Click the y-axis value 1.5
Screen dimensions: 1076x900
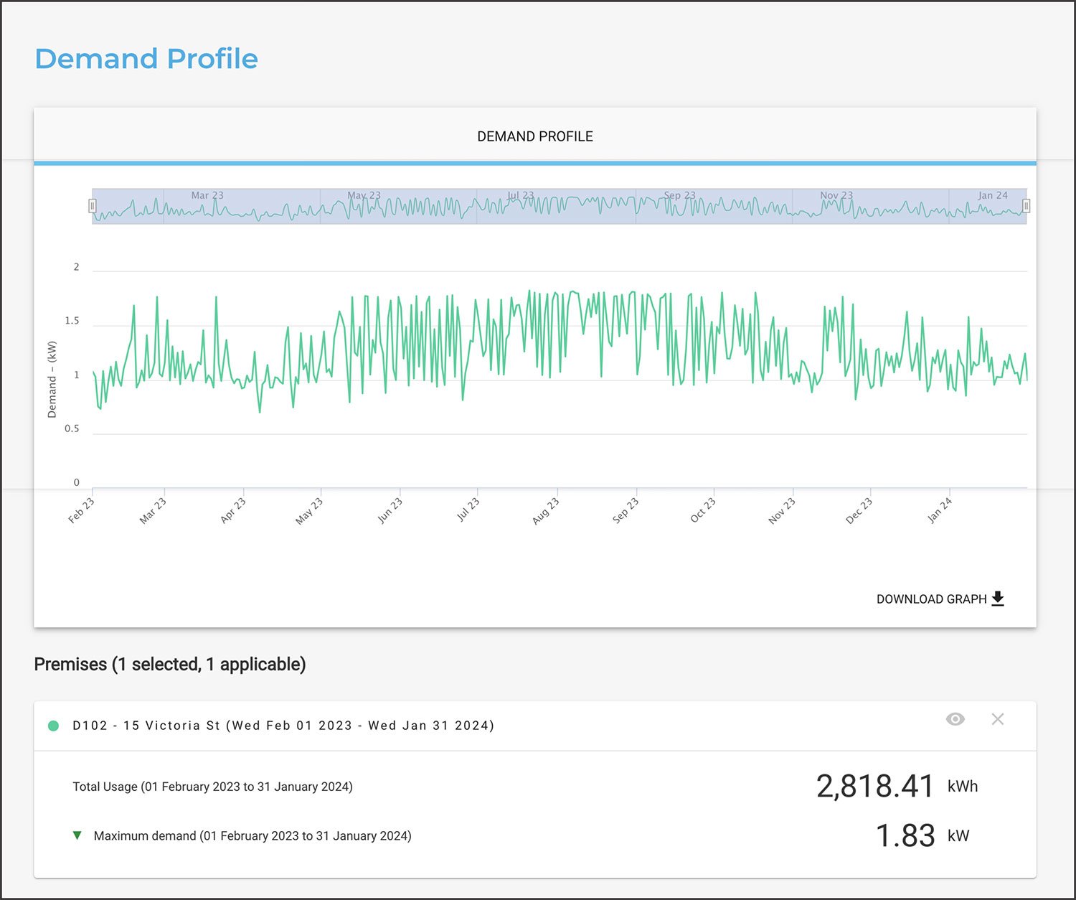[x=72, y=321]
